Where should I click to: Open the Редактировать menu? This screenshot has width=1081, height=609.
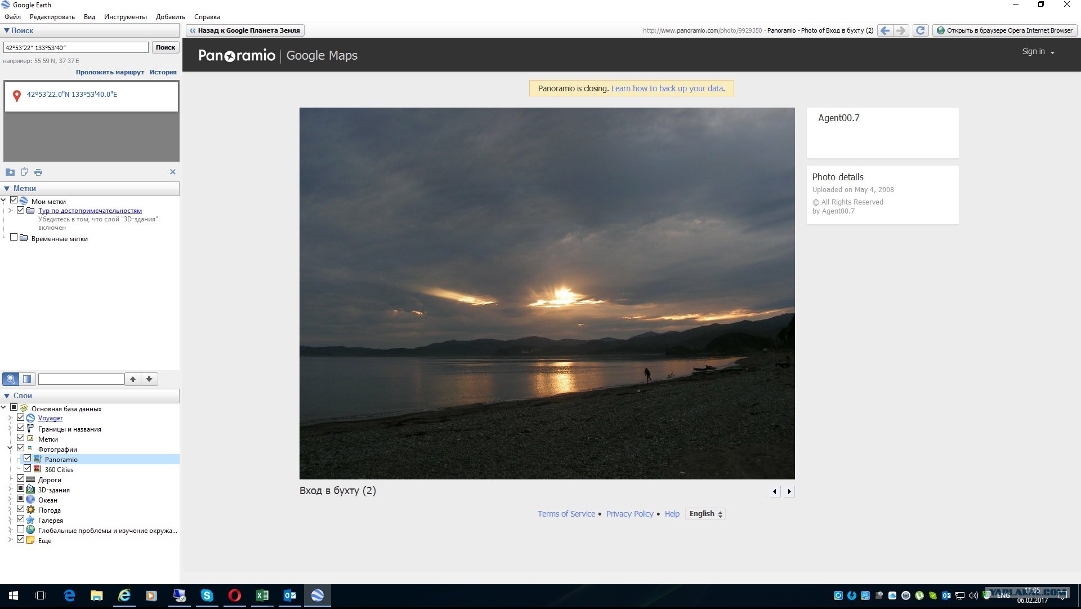click(52, 17)
